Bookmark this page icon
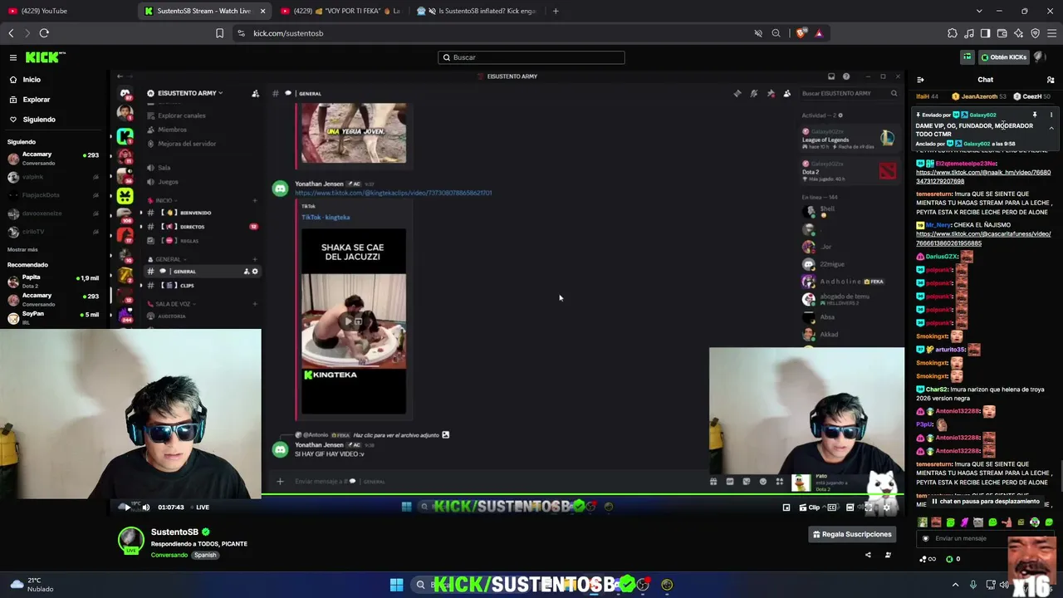The height and width of the screenshot is (598, 1063). tap(219, 33)
